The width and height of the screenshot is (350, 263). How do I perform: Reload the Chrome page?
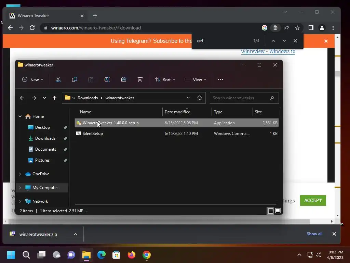pos(32,28)
